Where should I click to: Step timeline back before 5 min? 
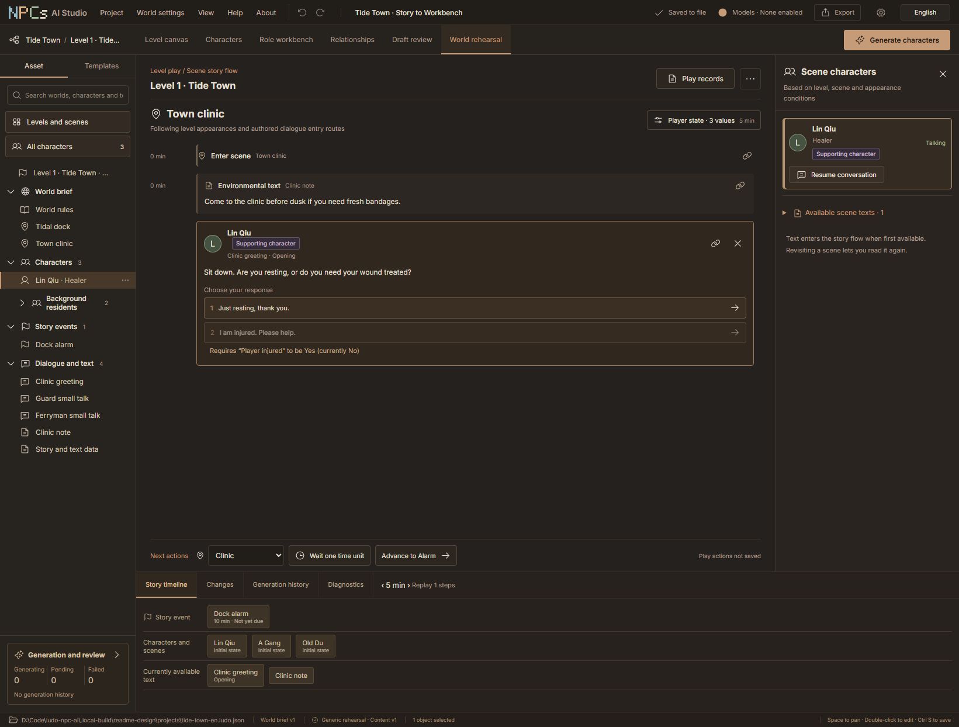(x=382, y=585)
